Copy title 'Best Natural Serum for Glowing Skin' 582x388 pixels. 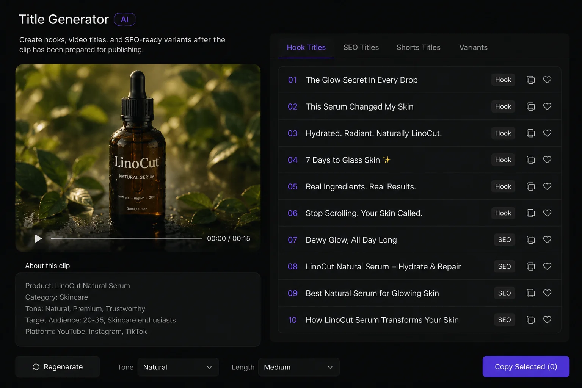point(531,293)
